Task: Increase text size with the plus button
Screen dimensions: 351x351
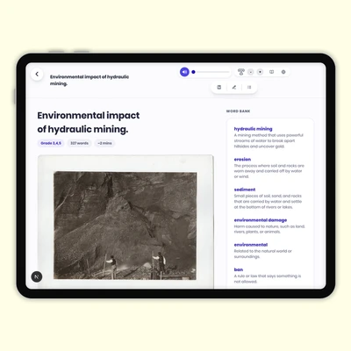Action: (x=260, y=72)
